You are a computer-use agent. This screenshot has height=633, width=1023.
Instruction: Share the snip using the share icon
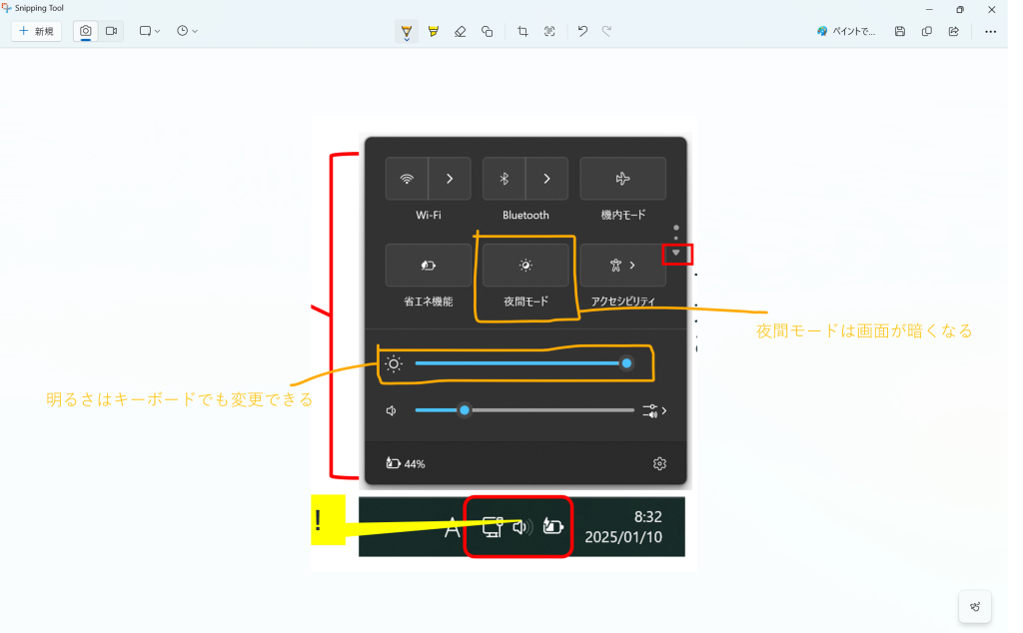pos(954,31)
